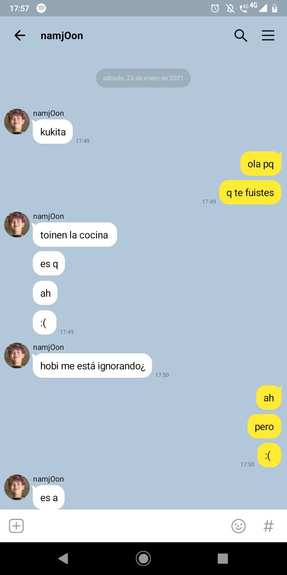
Task: Select the 'q te fuistes' yellow bubble
Action: 250,192
